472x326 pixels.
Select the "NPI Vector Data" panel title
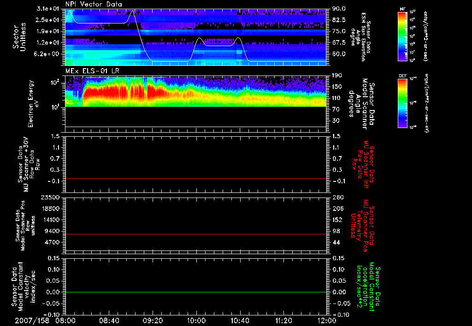click(x=94, y=4)
